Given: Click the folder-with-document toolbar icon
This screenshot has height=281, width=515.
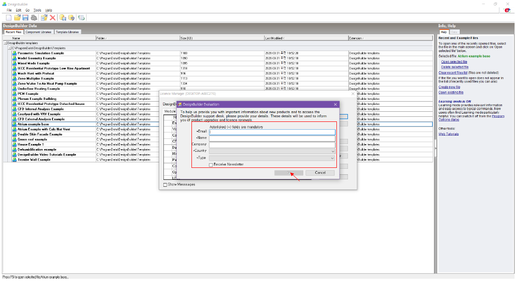Looking at the screenshot, I should pyautogui.click(x=44, y=18).
